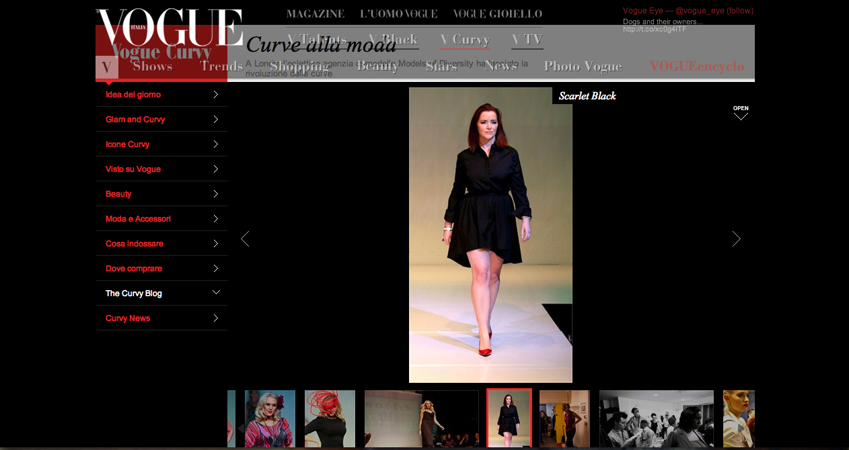
Task: Follow Vogue Eye @vogue_eye Twitter link
Action: 688,11
